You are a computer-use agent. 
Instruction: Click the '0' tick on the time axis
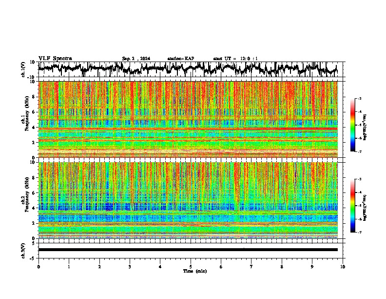(x=39, y=267)
